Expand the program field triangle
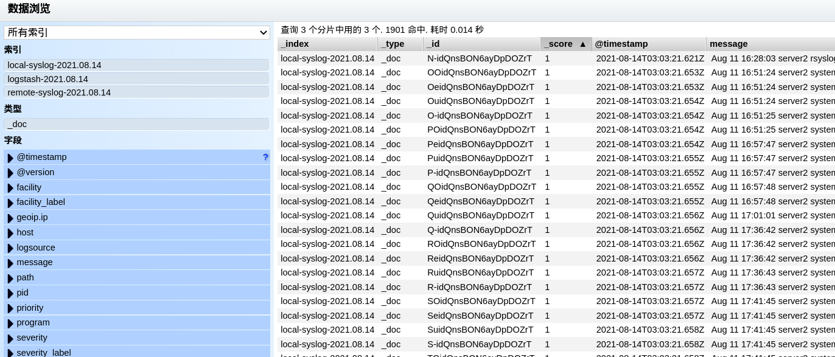Screen dimensions: 835x357 (x=10, y=324)
